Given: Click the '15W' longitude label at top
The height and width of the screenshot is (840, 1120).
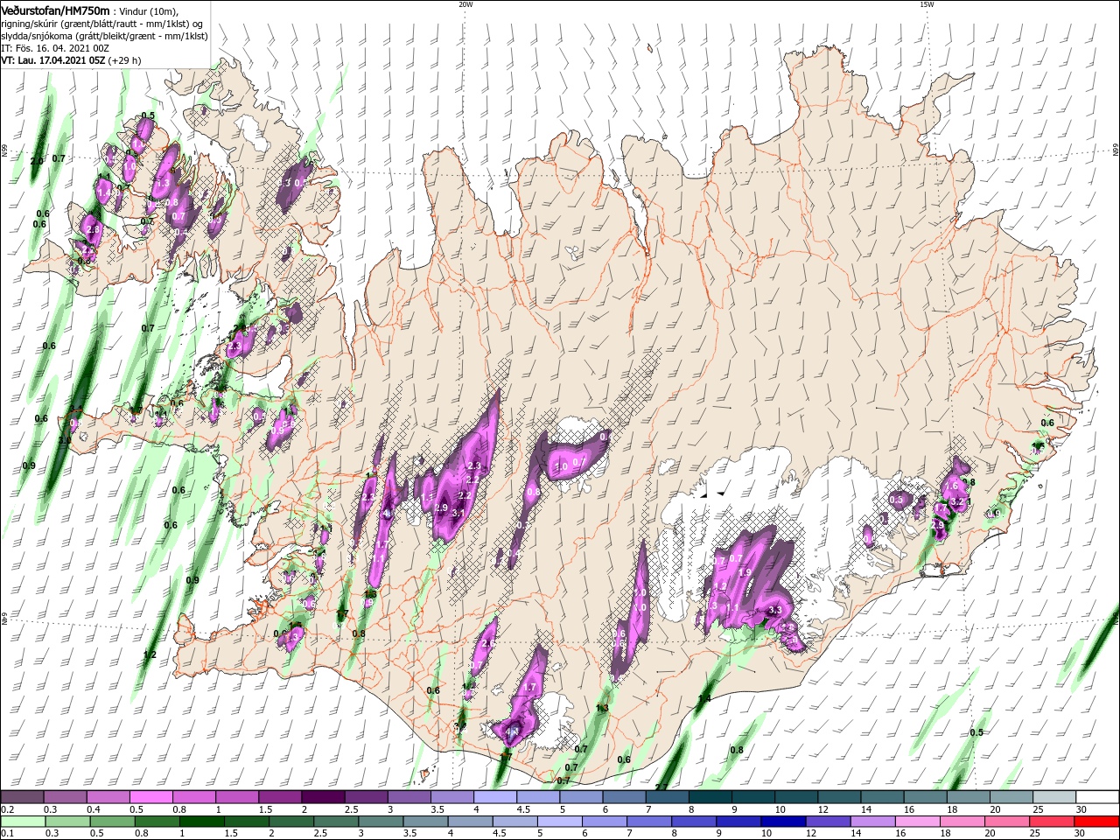Looking at the screenshot, I should tap(926, 3).
